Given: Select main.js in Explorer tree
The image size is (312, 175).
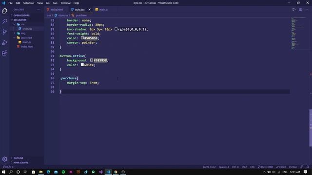Looking at the screenshot, I should [26, 42].
